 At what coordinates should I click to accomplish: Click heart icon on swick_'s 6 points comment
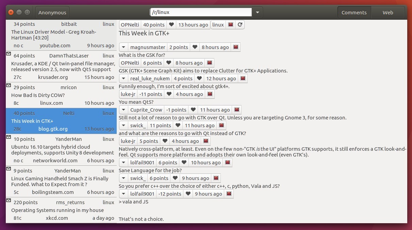click(x=175, y=178)
